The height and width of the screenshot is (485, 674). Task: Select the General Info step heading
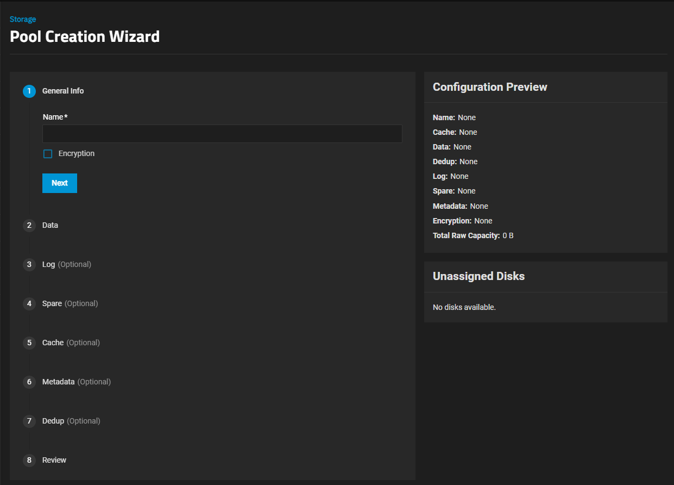point(63,91)
